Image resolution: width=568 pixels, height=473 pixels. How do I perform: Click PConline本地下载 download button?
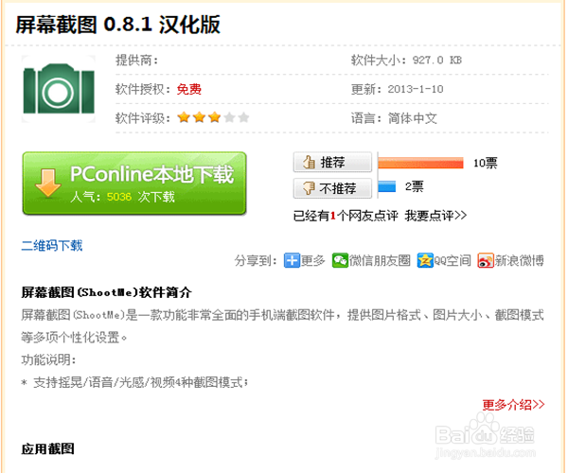click(134, 184)
